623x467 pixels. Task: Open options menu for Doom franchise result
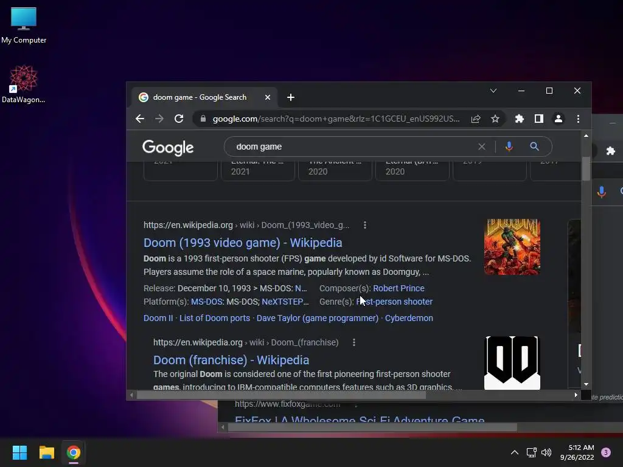(x=354, y=342)
